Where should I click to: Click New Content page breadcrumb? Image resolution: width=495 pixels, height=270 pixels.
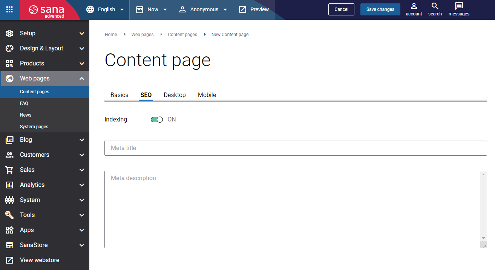click(x=230, y=35)
